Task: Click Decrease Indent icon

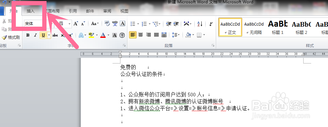Action: 169,24
